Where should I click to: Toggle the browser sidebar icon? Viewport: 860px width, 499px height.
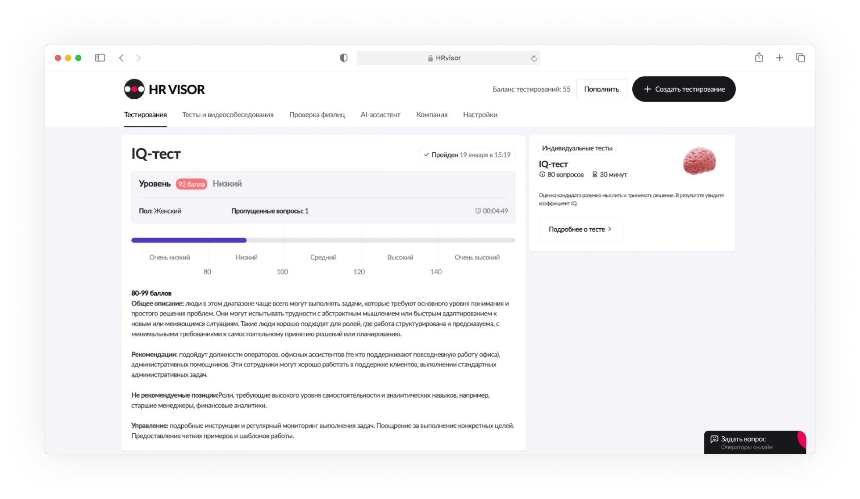tap(100, 58)
